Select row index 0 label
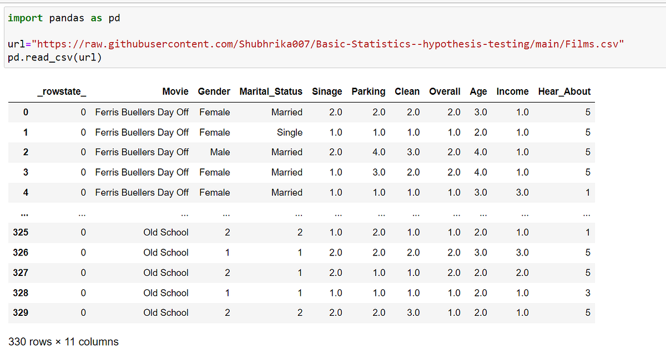This screenshot has height=348, width=666. pyautogui.click(x=26, y=112)
